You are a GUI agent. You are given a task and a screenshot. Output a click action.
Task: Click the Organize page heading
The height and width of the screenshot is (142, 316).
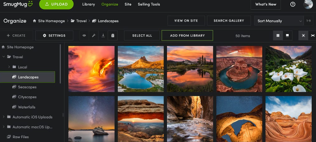click(x=15, y=21)
